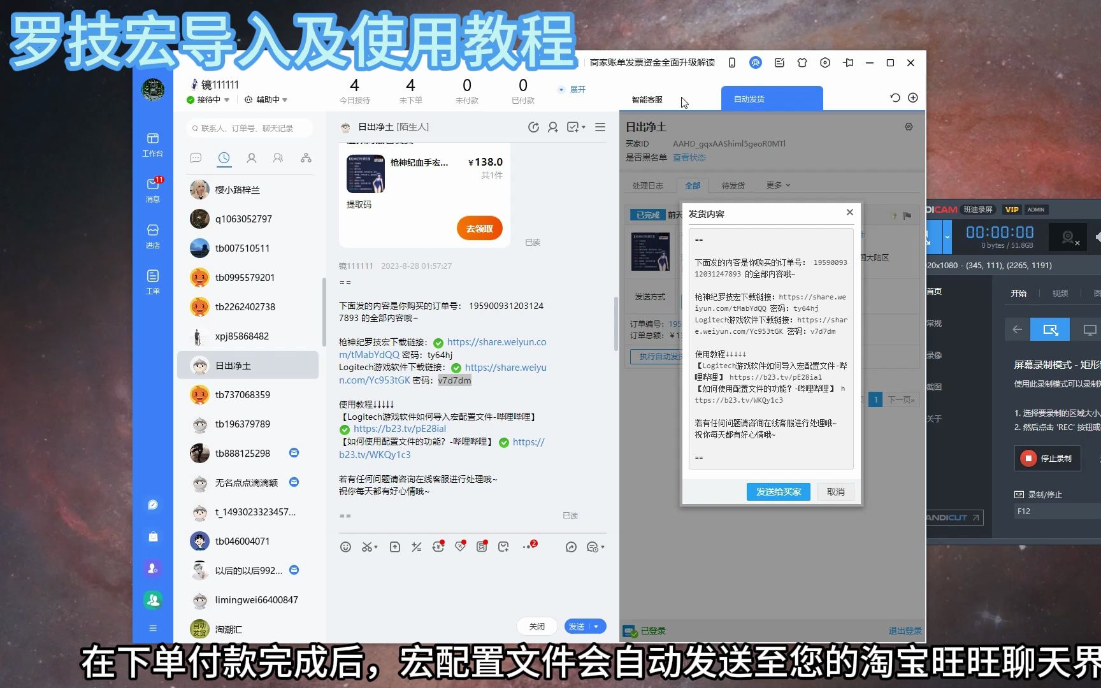Select the 待发货 tab in order panel
Image resolution: width=1101 pixels, height=688 pixels.
click(x=733, y=185)
